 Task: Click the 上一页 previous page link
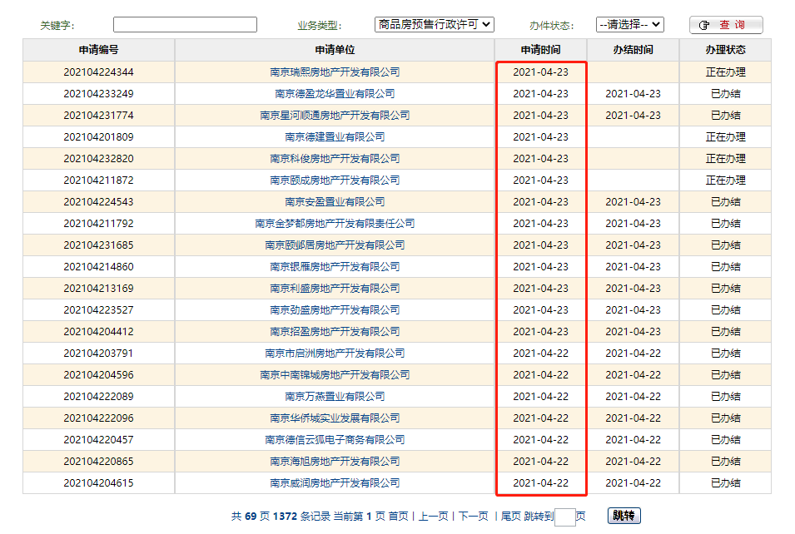click(x=433, y=517)
